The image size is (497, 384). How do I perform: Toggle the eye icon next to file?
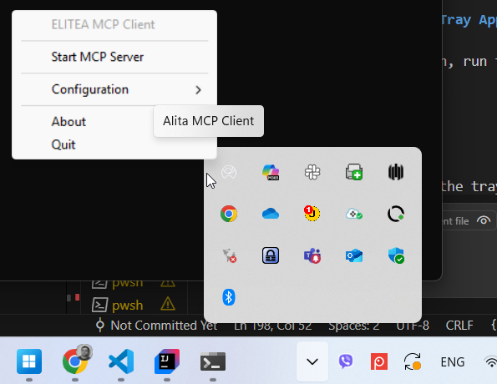pos(484,220)
